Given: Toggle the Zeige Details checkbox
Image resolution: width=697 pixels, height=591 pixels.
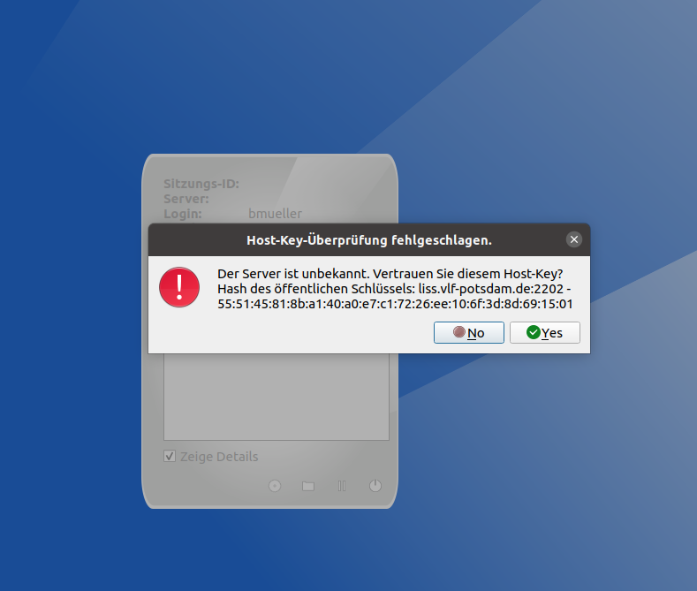Looking at the screenshot, I should tap(170, 457).
